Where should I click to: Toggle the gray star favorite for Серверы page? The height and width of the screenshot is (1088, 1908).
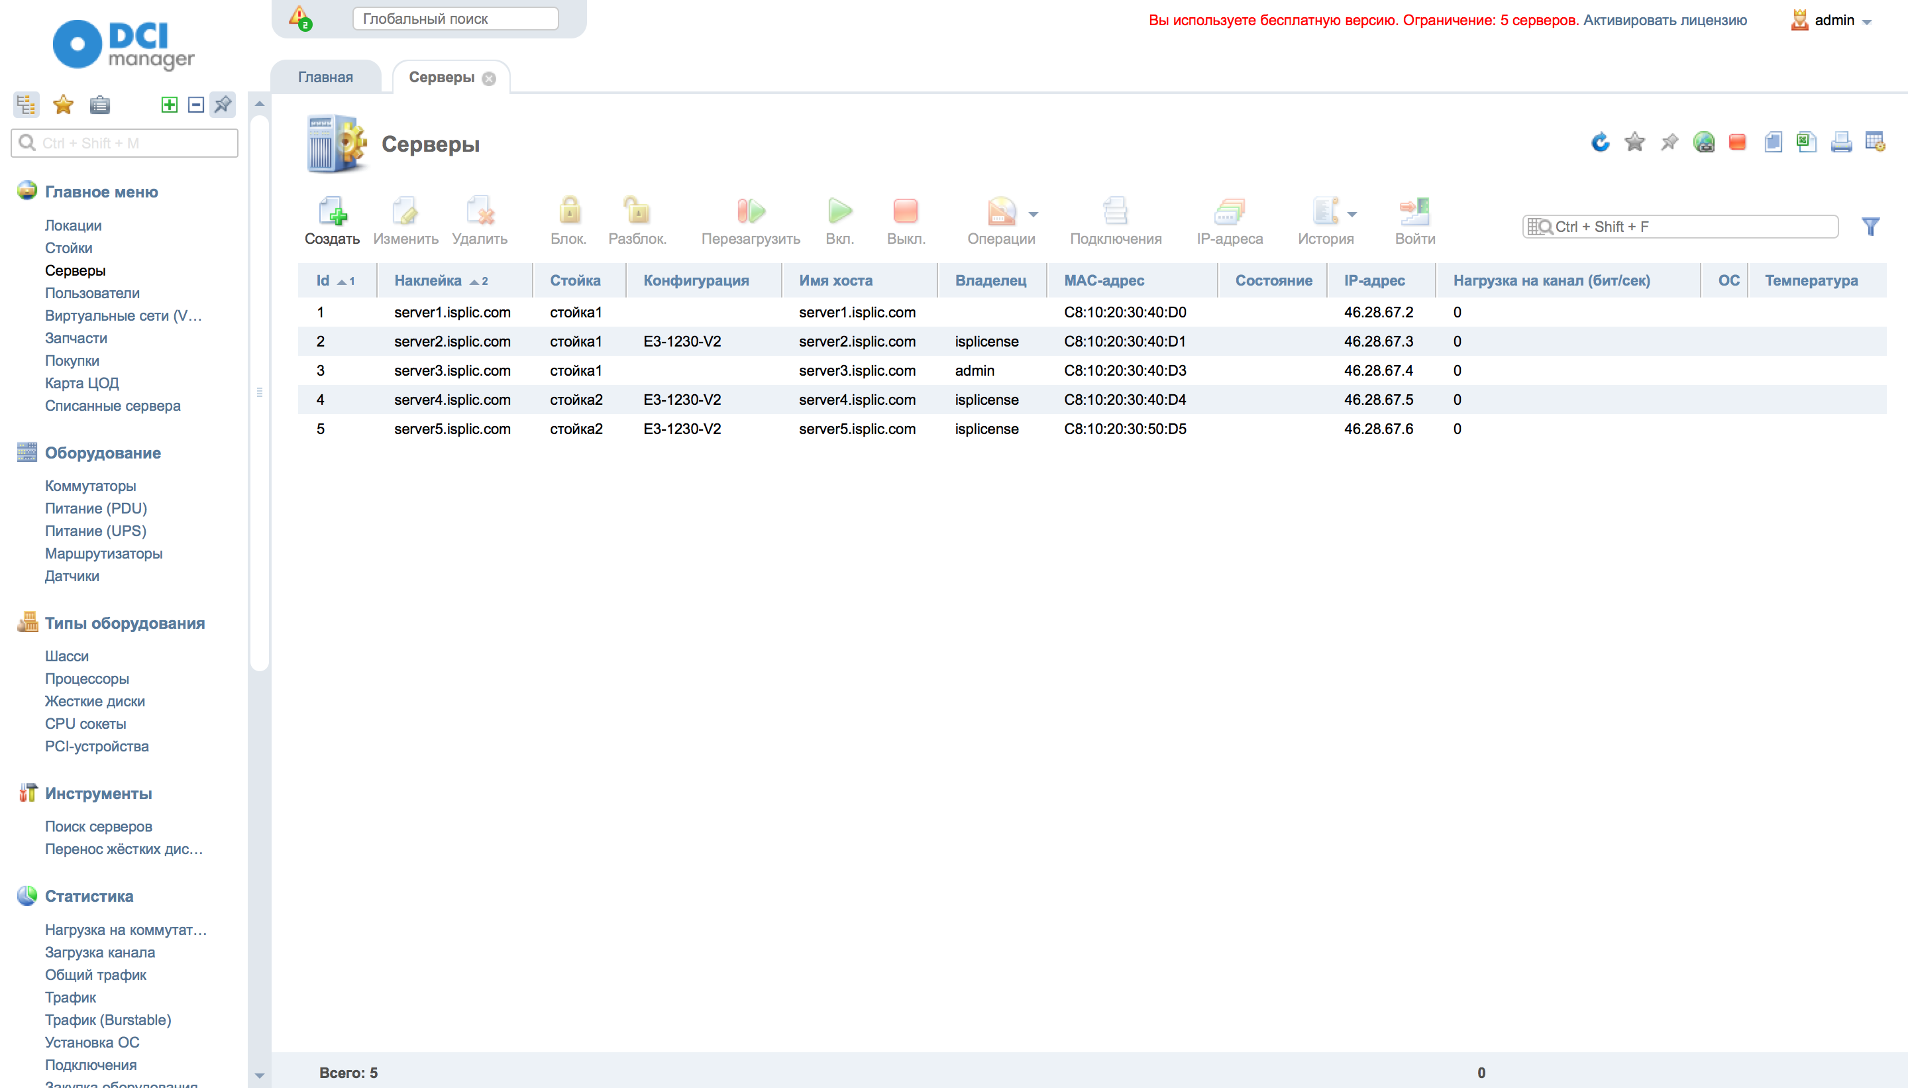coord(1634,141)
